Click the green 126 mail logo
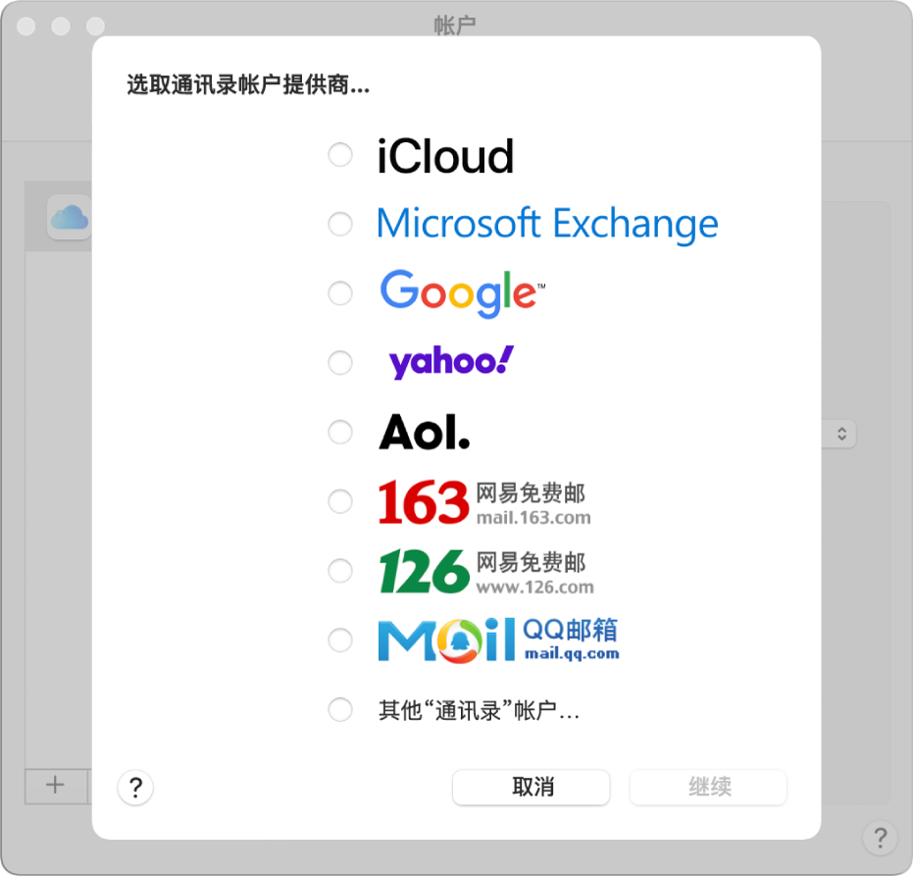913x877 pixels. 486,571
